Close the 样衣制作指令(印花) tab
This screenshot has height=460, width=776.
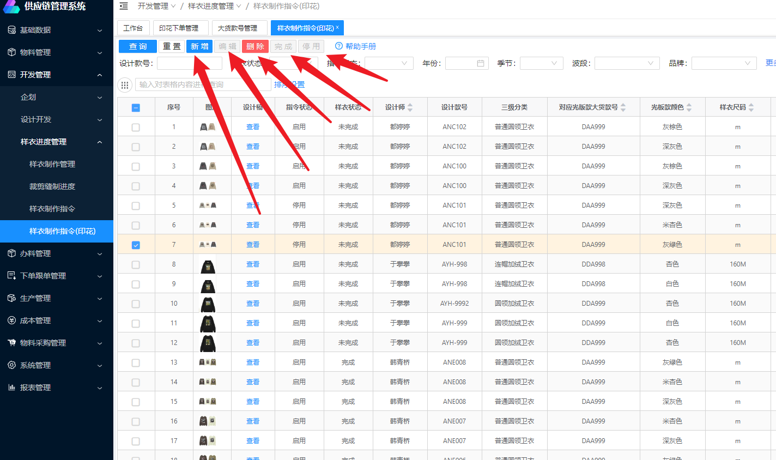click(337, 27)
